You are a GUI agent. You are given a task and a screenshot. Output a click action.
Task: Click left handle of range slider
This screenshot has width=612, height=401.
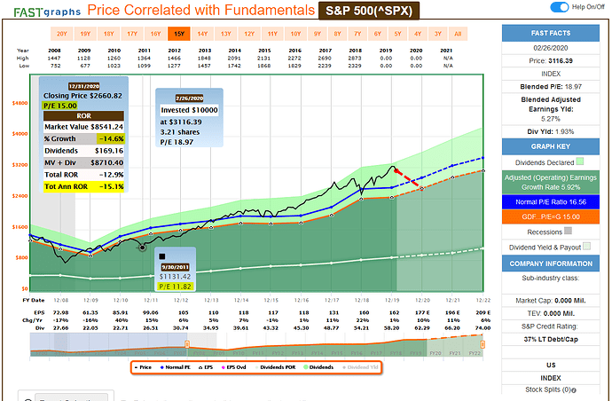pos(187,344)
